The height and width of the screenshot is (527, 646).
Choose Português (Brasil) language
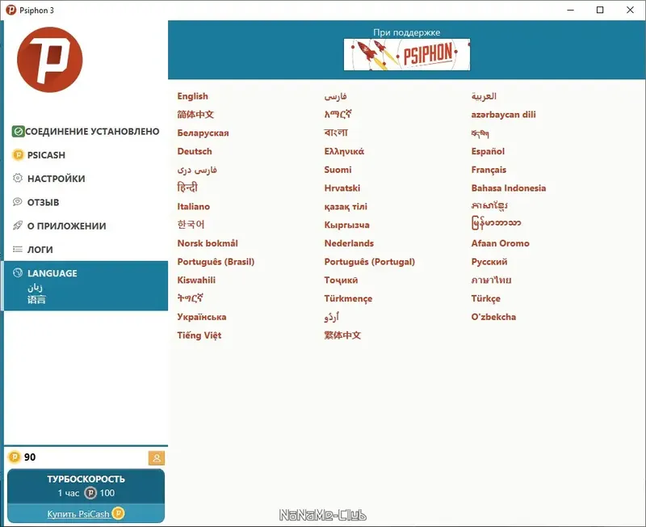click(216, 262)
